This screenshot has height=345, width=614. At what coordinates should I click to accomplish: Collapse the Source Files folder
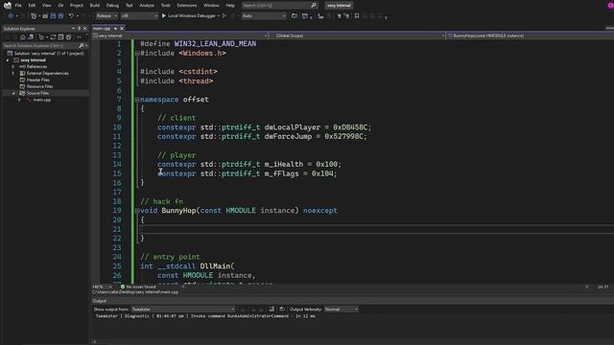coord(13,93)
